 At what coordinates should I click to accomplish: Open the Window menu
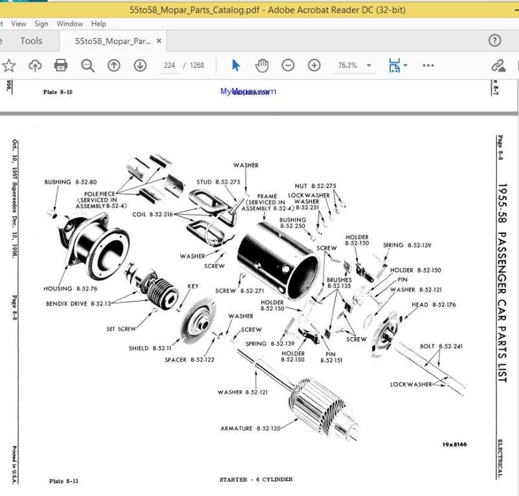pos(69,24)
